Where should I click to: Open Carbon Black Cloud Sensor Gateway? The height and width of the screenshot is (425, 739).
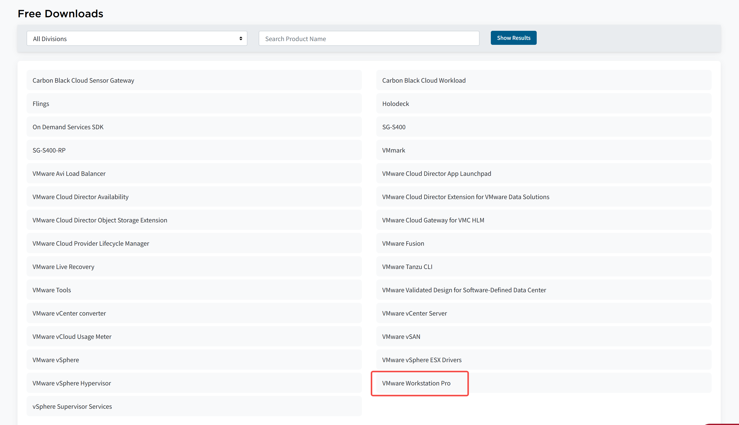pos(194,80)
